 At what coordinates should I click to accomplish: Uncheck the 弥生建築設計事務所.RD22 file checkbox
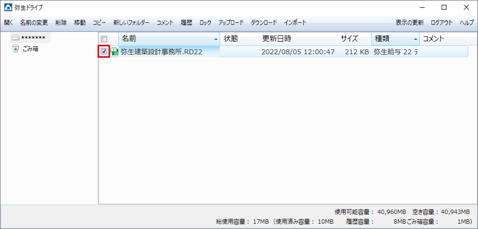(x=104, y=51)
